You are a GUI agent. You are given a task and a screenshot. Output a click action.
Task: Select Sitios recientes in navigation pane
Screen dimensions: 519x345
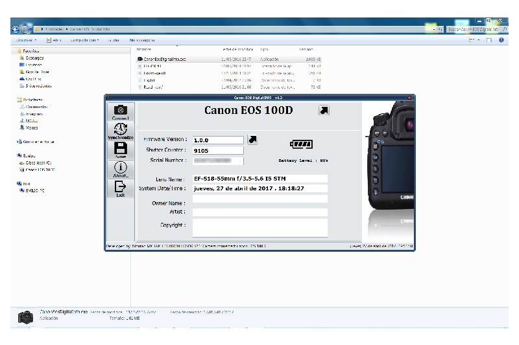tap(36, 86)
